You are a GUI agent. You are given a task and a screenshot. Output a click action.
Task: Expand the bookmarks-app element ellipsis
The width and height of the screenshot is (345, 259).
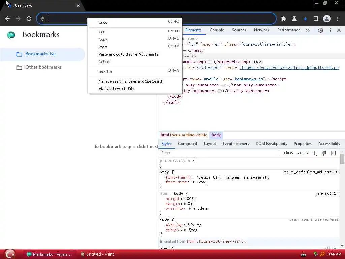coord(210,62)
